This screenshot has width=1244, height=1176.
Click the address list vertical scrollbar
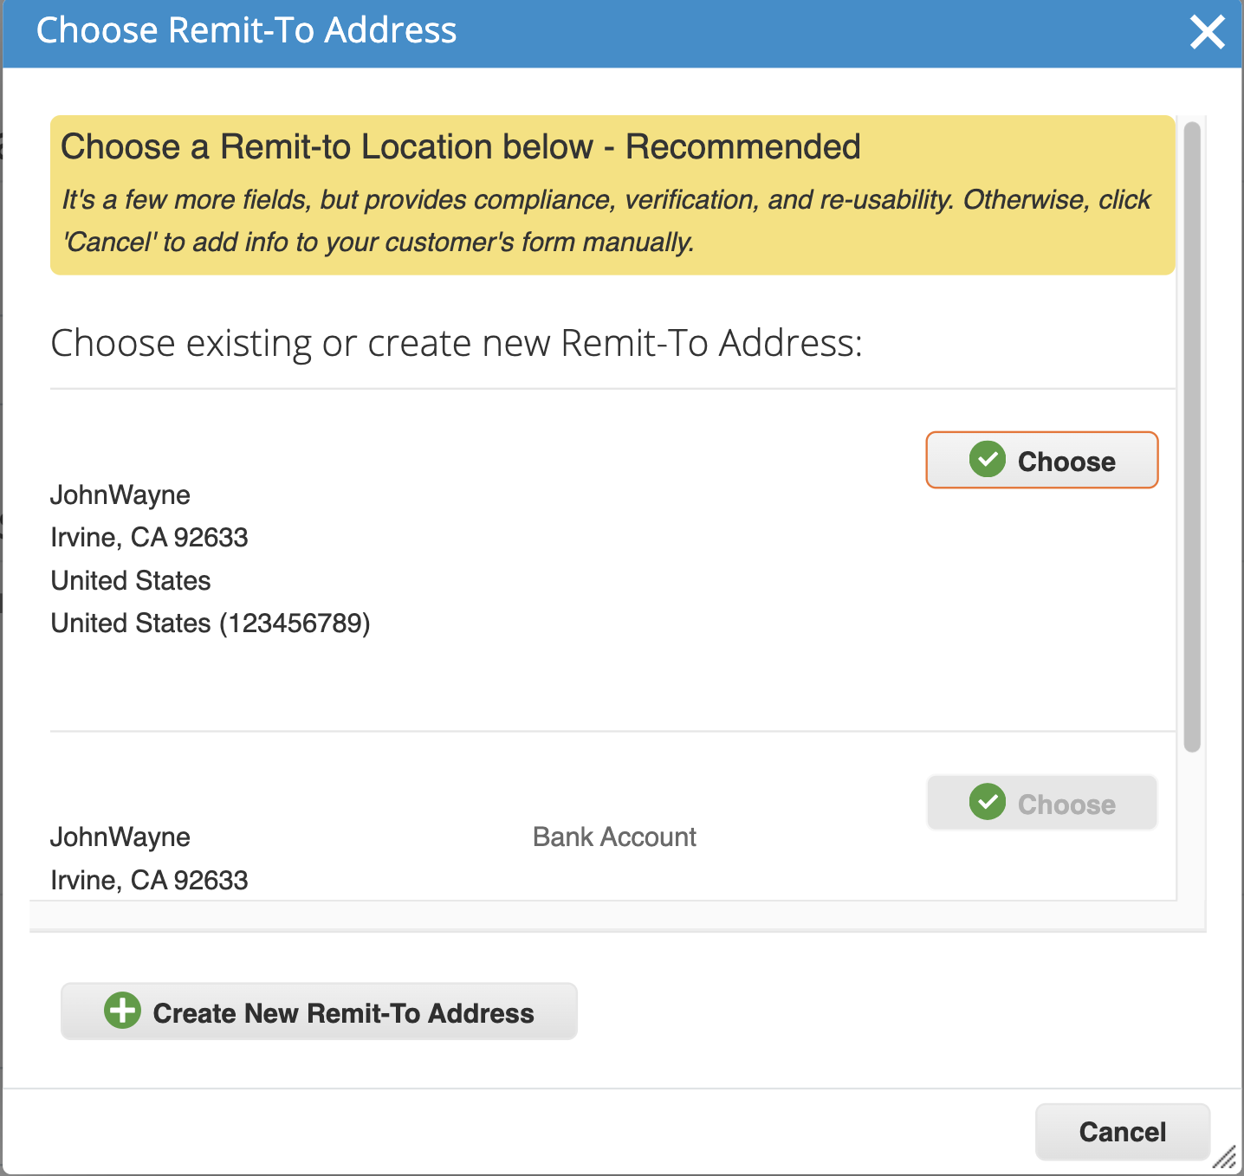pos(1192,433)
